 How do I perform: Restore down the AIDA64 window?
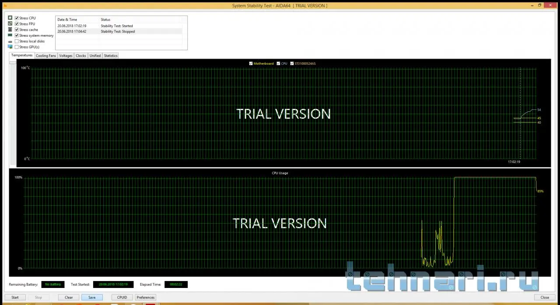click(x=539, y=5)
